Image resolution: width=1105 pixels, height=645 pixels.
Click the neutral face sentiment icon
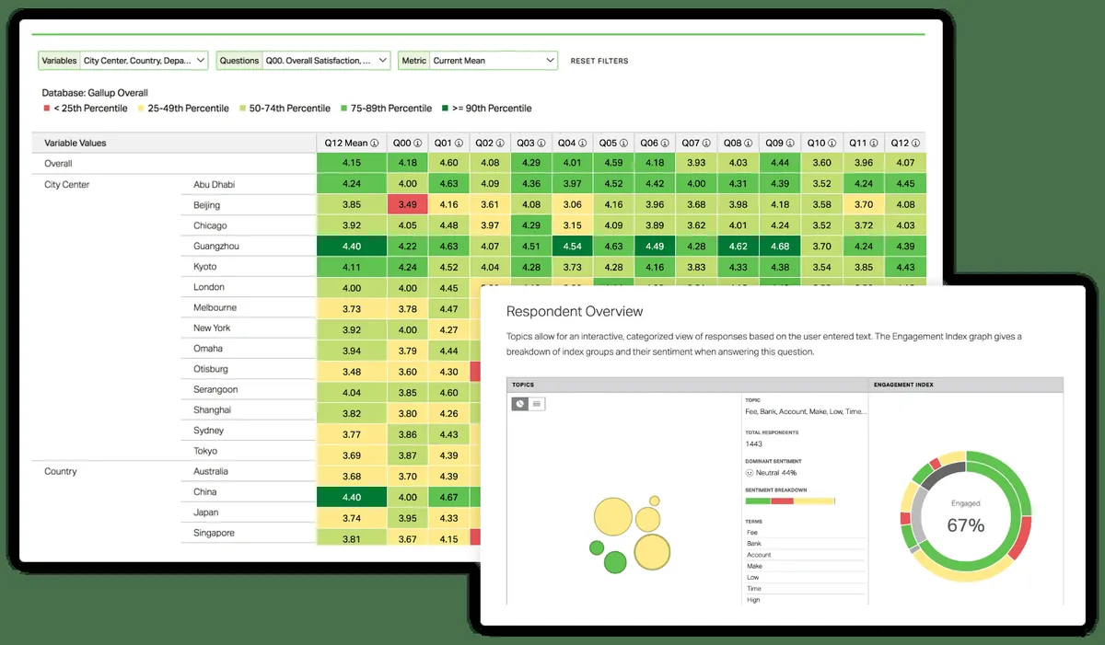(750, 472)
